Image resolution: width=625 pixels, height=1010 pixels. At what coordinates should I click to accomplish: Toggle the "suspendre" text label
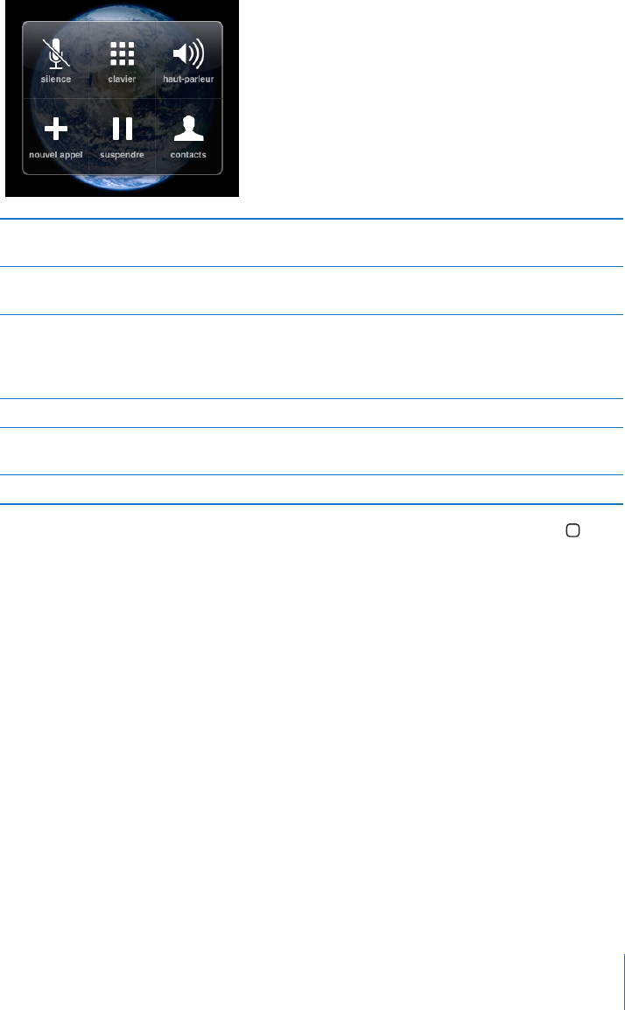122,155
